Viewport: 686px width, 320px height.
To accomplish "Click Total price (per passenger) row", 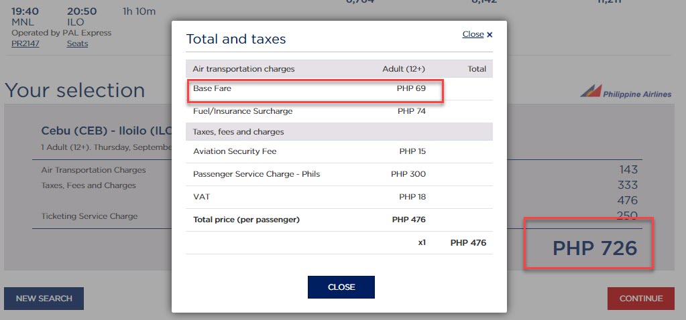I will click(x=339, y=220).
